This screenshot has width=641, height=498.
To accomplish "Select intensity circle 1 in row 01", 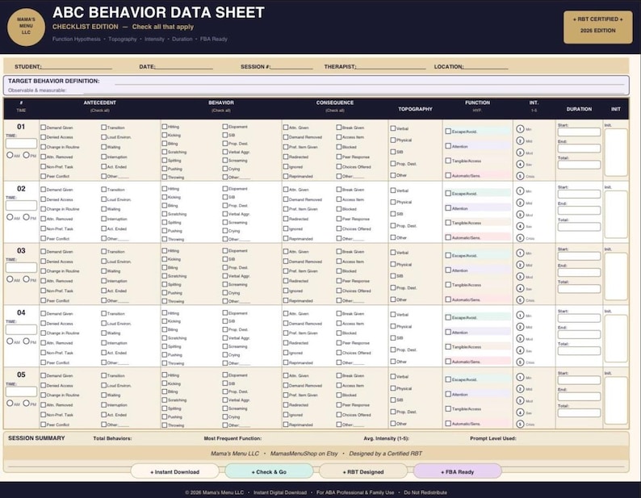I will [520, 129].
